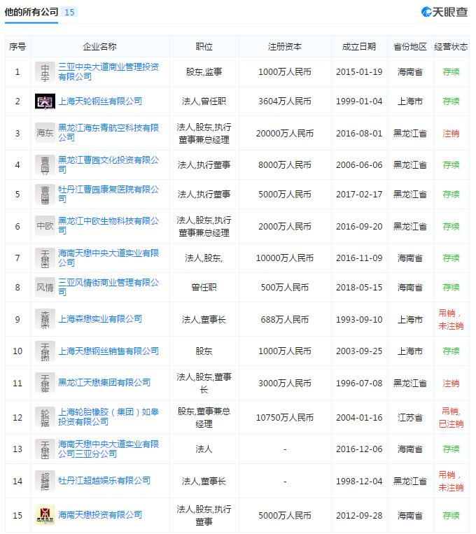Click the date 1993-09-10
Image resolution: width=476 pixels, height=534 pixels.
[x=359, y=319]
